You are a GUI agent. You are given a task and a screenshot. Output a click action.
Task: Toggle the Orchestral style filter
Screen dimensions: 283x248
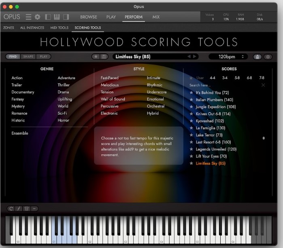coord(155,106)
